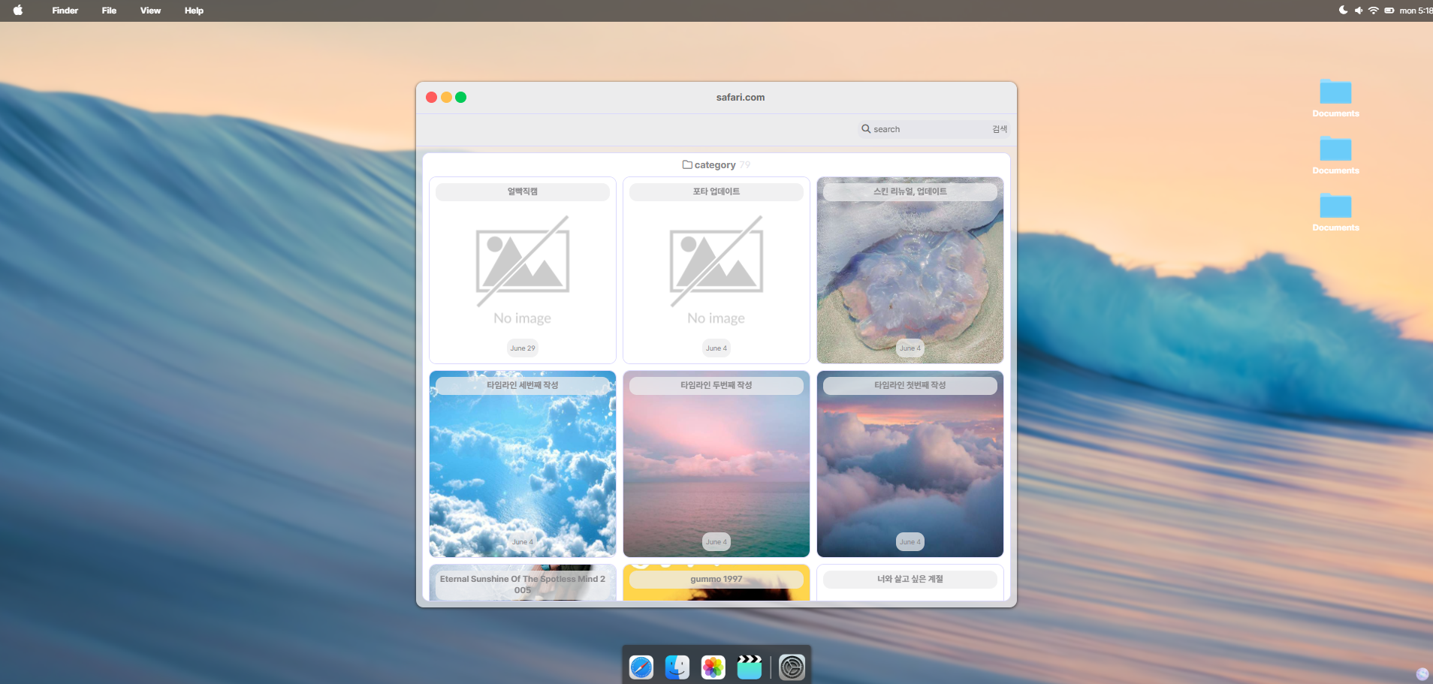Launch Safari compass icon in the dock
This screenshot has height=684, width=1433.
[641, 667]
